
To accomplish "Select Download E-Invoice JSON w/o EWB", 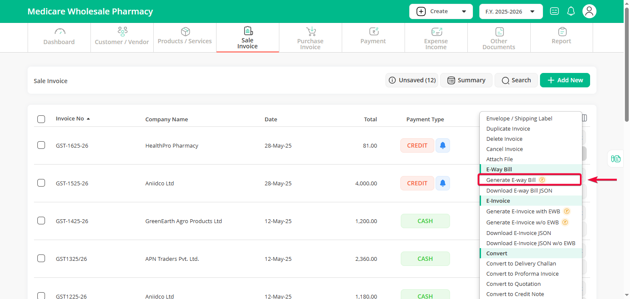I will point(531,243).
